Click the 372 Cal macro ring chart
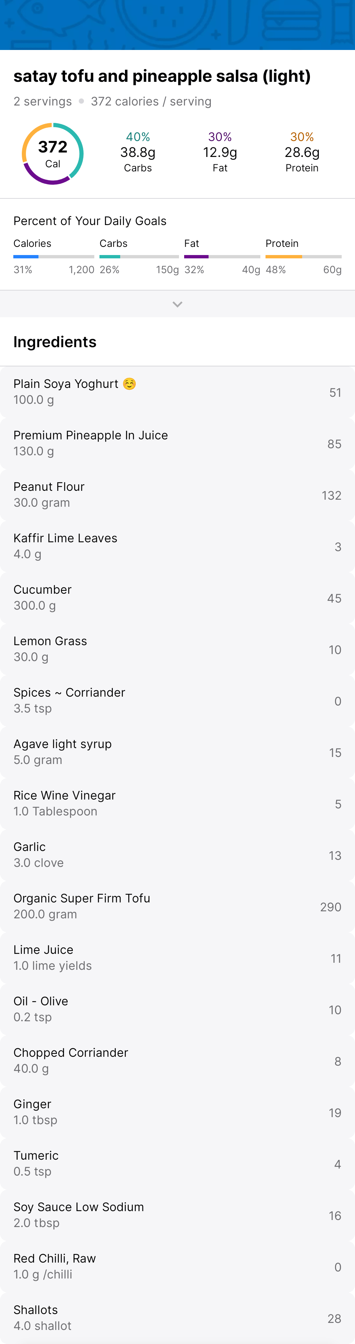355x1344 pixels. coord(53,154)
